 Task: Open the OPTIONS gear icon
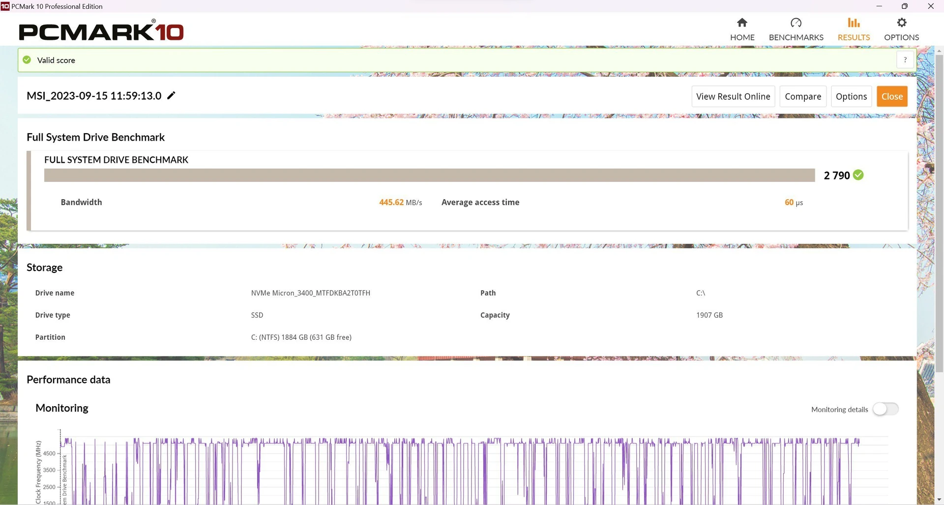pos(901,23)
